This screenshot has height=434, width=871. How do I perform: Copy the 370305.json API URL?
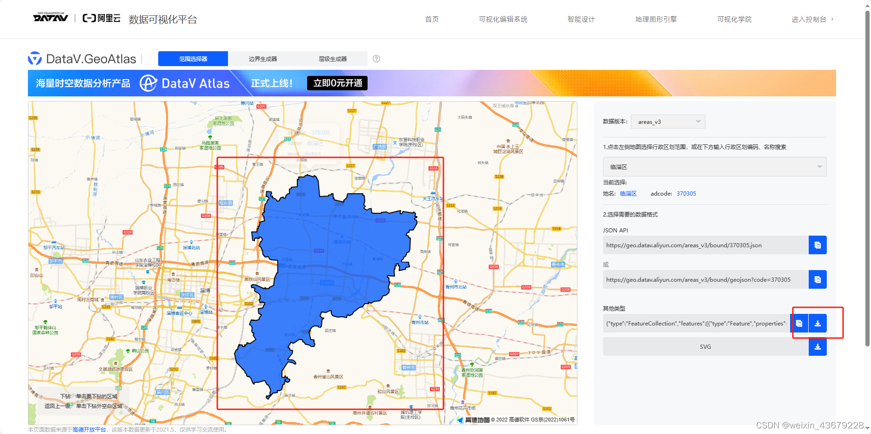(x=817, y=245)
